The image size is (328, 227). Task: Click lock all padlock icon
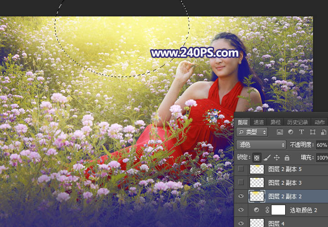pos(287,158)
